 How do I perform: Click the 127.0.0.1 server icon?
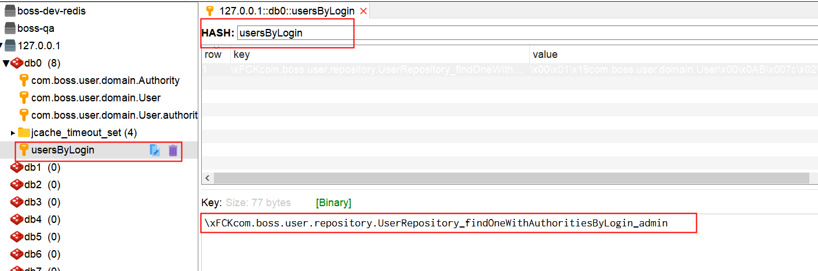coord(10,46)
